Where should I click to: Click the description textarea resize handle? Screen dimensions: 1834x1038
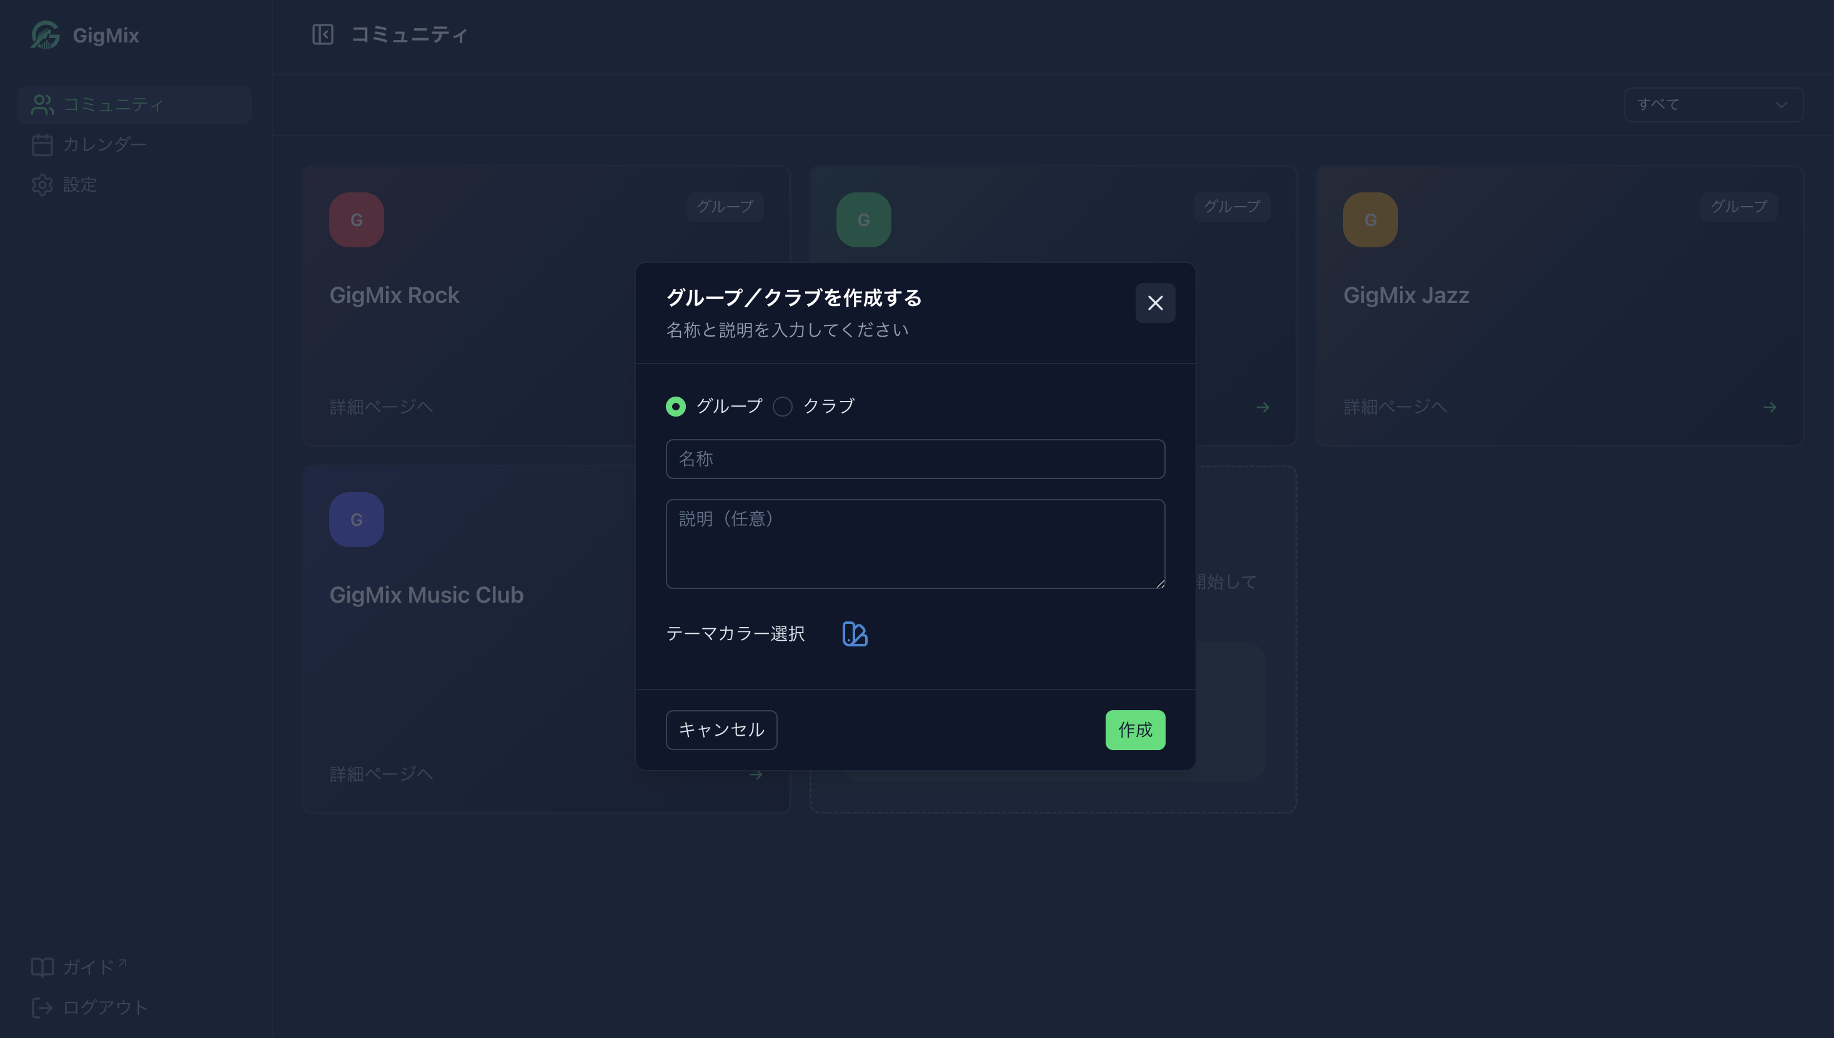1159,583
